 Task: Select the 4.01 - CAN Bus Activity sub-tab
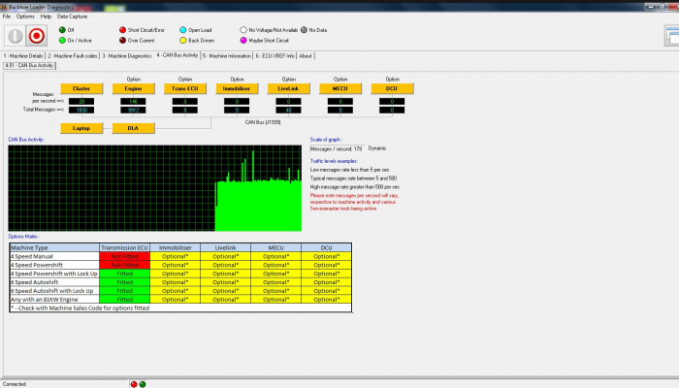point(29,65)
